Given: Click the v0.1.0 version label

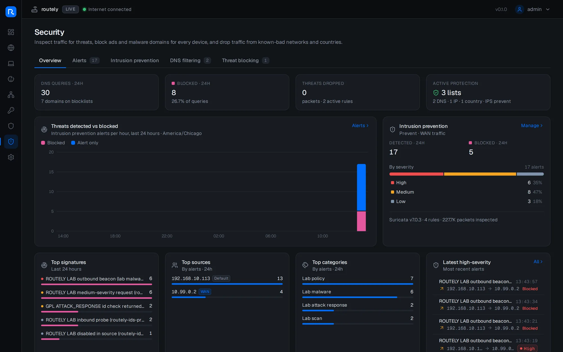Looking at the screenshot, I should click(x=501, y=9).
